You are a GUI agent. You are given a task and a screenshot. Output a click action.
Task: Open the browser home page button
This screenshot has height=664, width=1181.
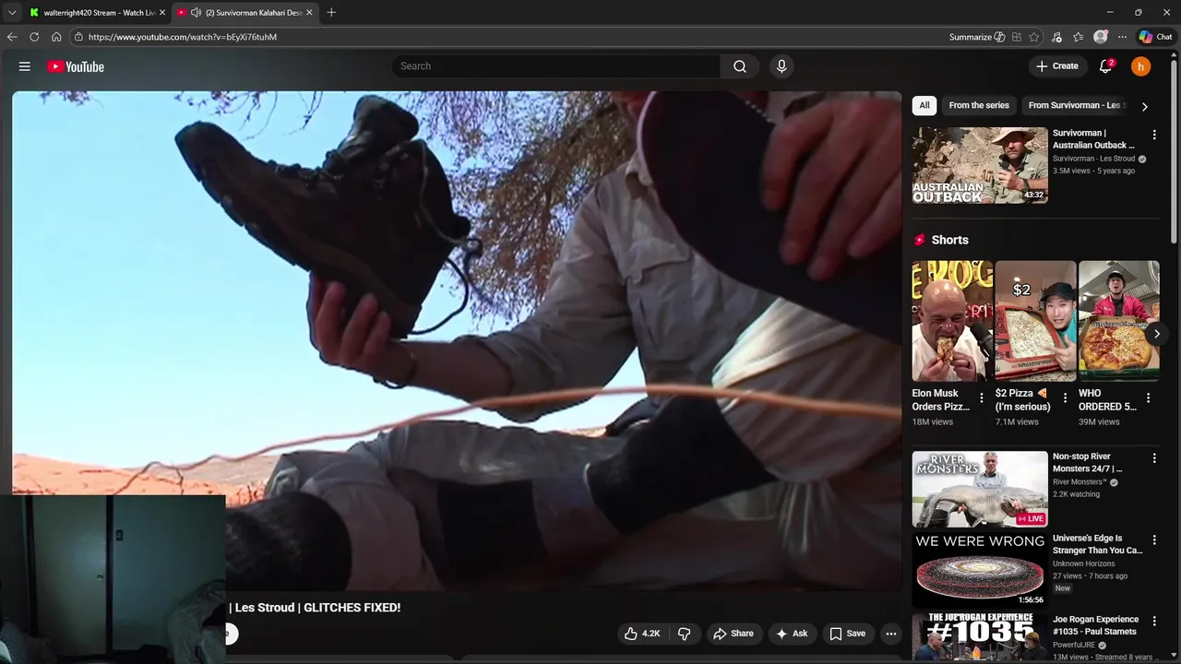click(56, 37)
